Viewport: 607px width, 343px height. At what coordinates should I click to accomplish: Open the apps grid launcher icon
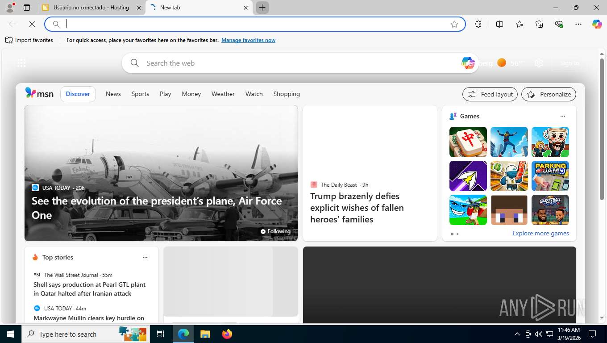click(x=21, y=63)
